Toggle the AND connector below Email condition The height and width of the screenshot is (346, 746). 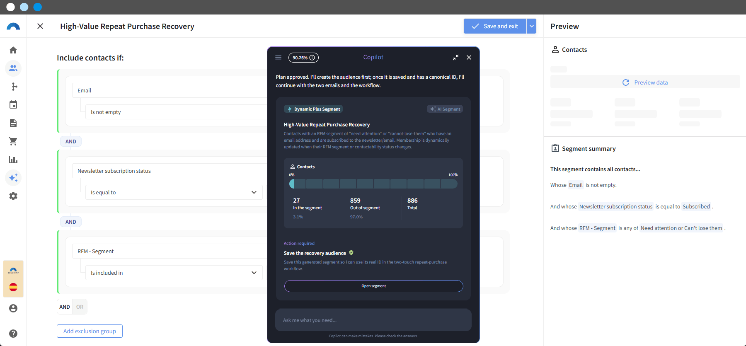[x=71, y=141]
